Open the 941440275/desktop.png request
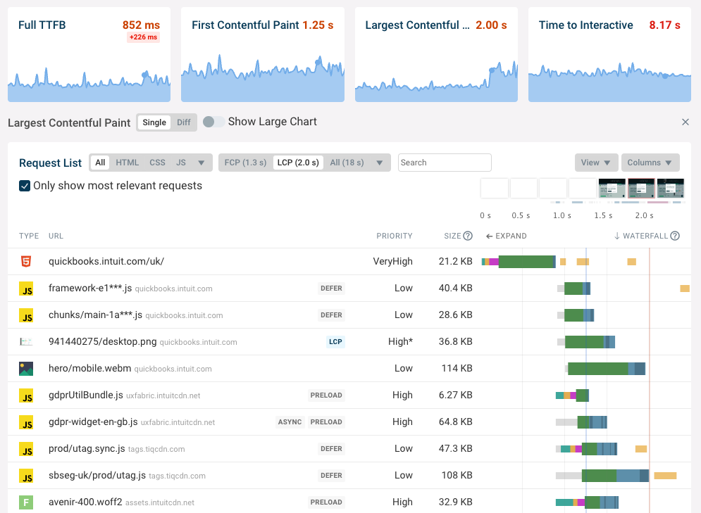The image size is (701, 513). (102, 341)
